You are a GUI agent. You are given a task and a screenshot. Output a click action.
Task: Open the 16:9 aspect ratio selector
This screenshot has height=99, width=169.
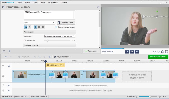154,52
